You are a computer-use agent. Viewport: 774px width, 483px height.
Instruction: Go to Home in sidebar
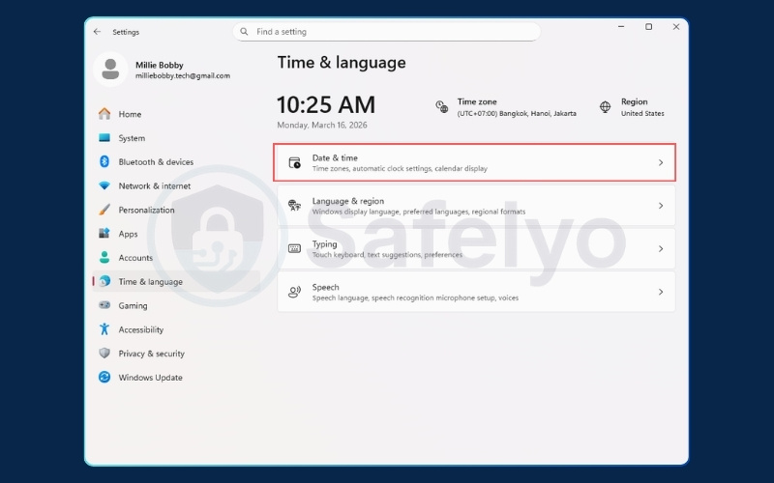pos(176,114)
